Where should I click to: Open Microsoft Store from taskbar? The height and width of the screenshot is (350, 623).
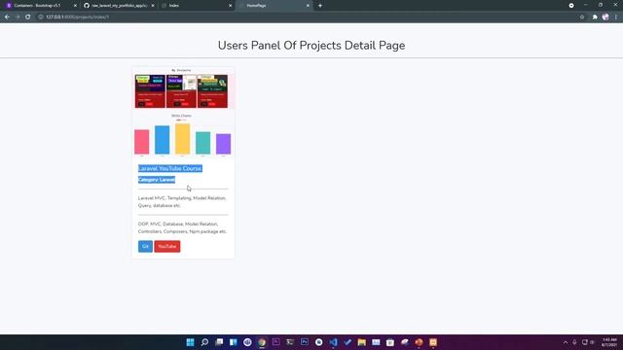(x=390, y=342)
